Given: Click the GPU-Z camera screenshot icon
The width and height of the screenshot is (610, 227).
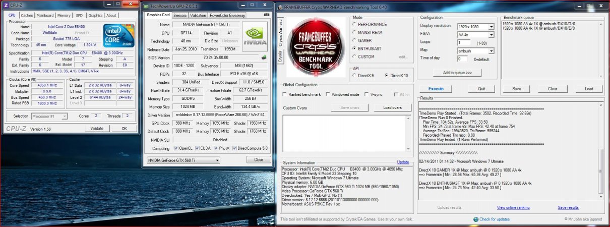Looking at the screenshot, I should [x=266, y=15].
